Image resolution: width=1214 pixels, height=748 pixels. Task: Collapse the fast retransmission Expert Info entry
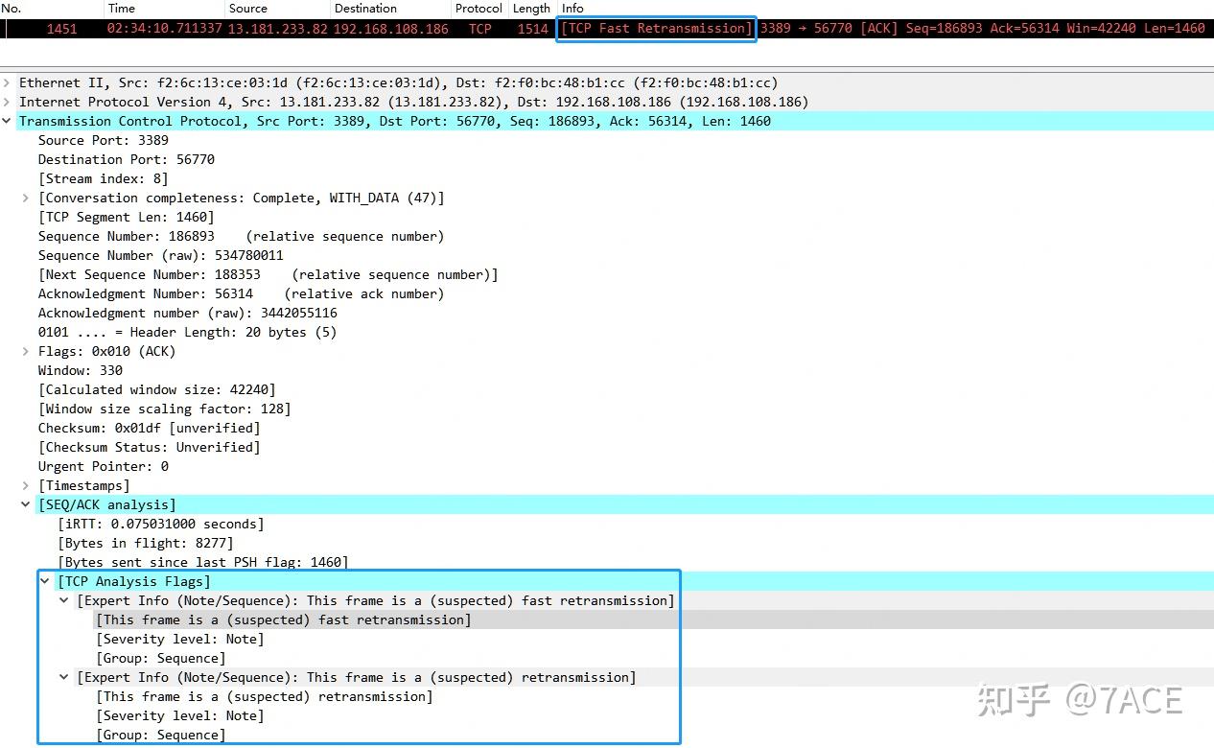pyautogui.click(x=63, y=600)
